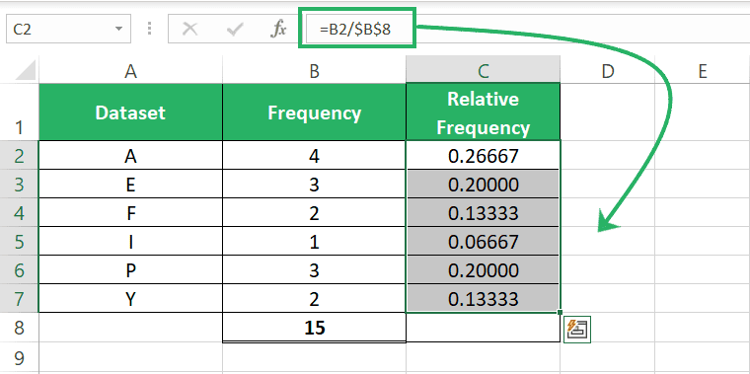Select the total cell showing 15

click(x=314, y=328)
